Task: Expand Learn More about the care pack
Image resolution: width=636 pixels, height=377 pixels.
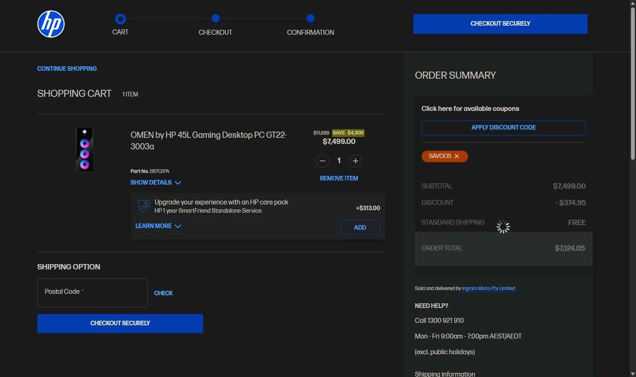Action: pyautogui.click(x=158, y=226)
